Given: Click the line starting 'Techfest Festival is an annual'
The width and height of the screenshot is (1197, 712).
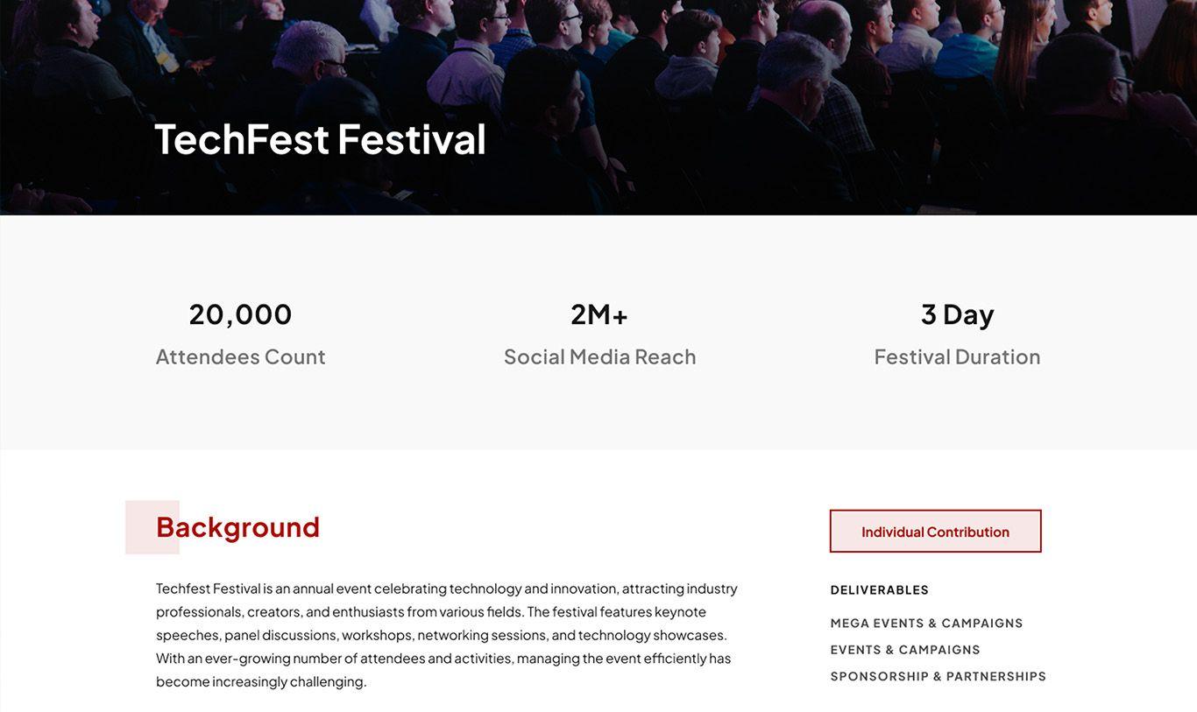Looking at the screenshot, I should pyautogui.click(x=446, y=589).
